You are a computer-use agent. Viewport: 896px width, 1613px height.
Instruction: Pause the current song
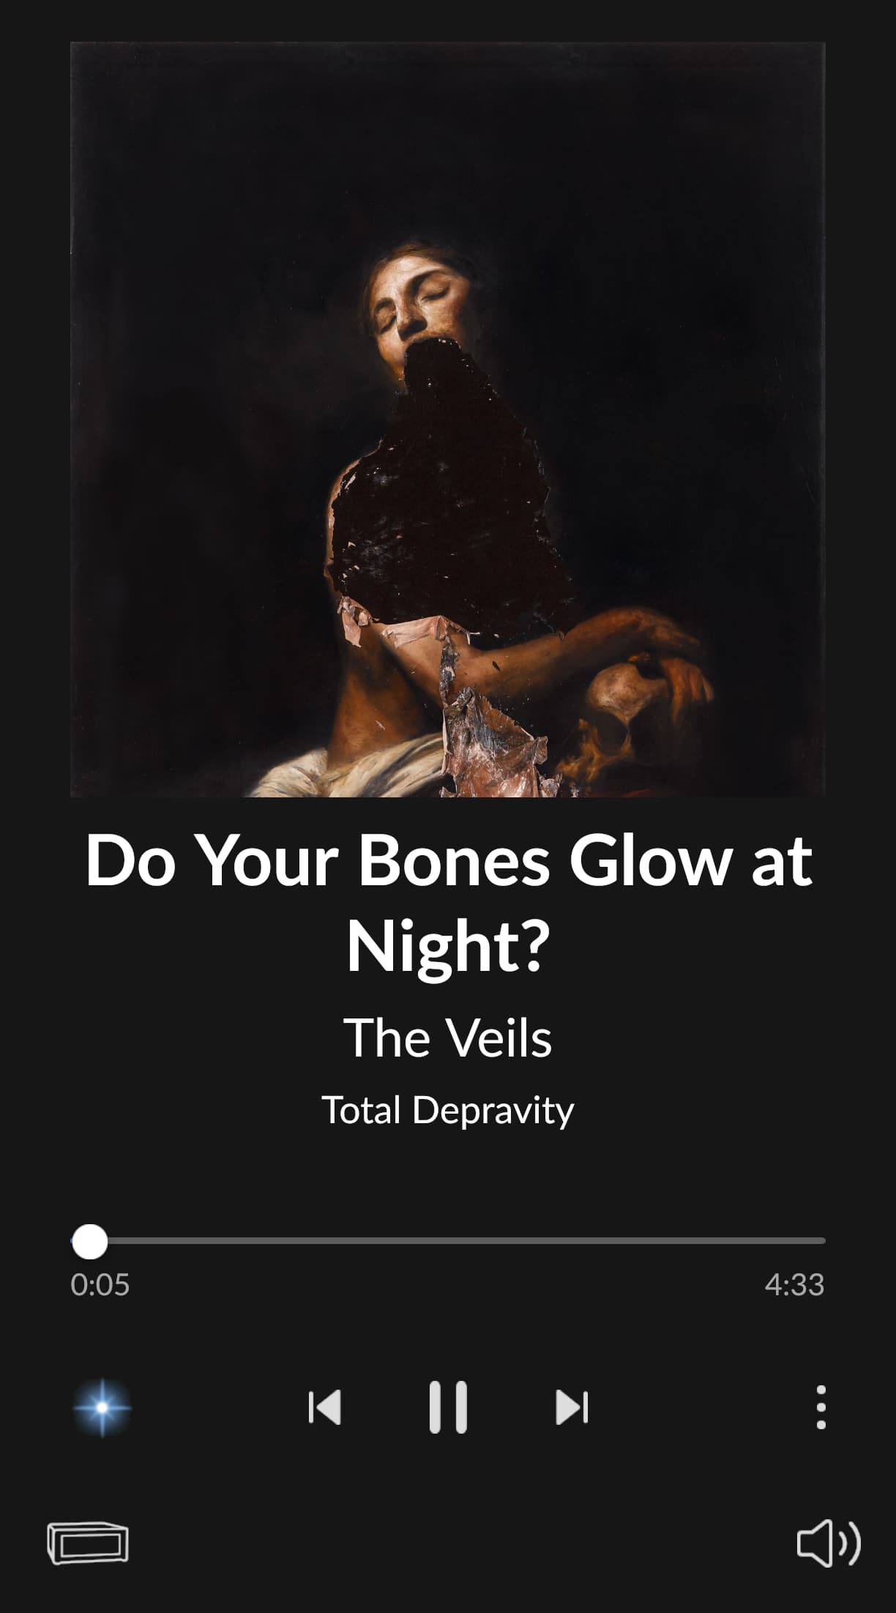click(448, 1407)
